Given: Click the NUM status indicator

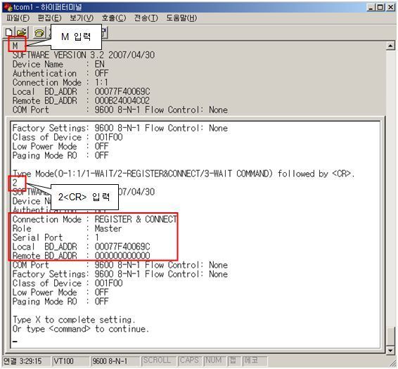Looking at the screenshot, I should click(x=214, y=361).
